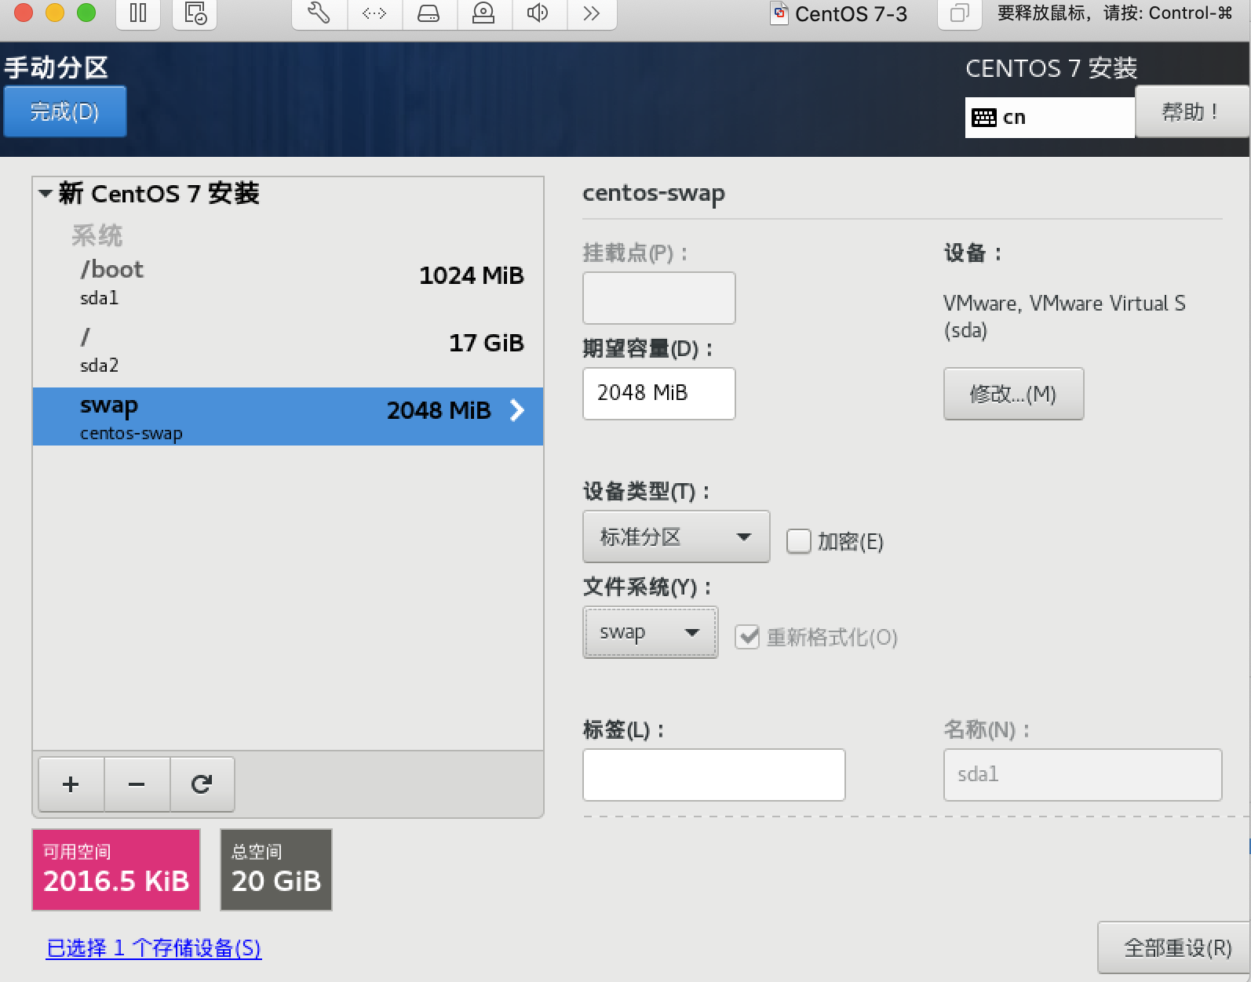Image resolution: width=1251 pixels, height=982 pixels.
Task: Click the reload storage configuration button
Action: [202, 784]
